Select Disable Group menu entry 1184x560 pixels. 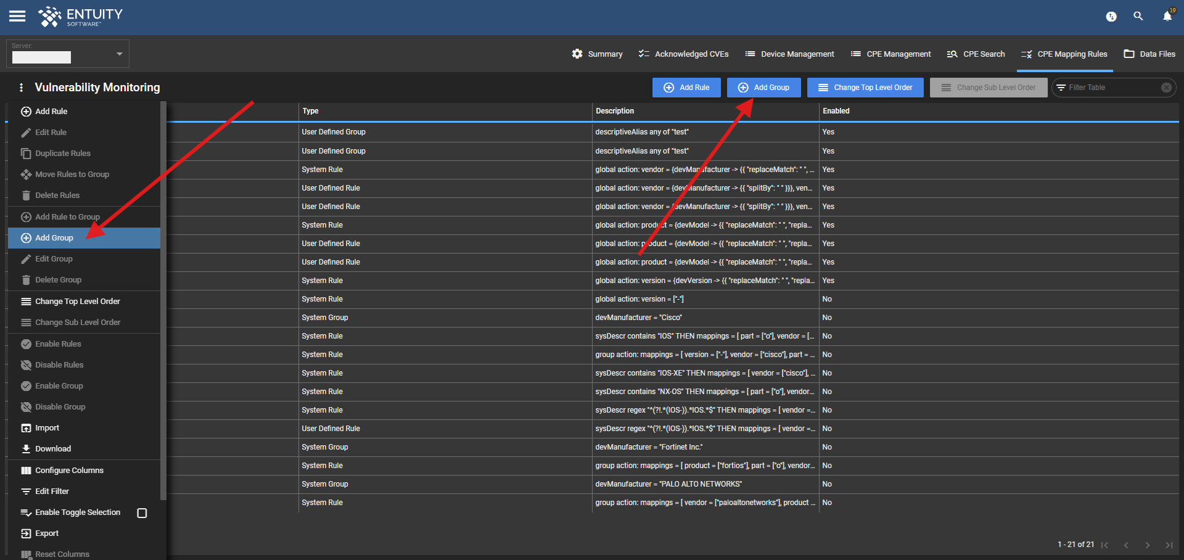coord(84,407)
